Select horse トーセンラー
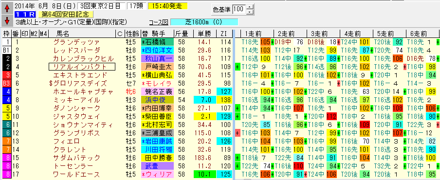 (x=73, y=166)
